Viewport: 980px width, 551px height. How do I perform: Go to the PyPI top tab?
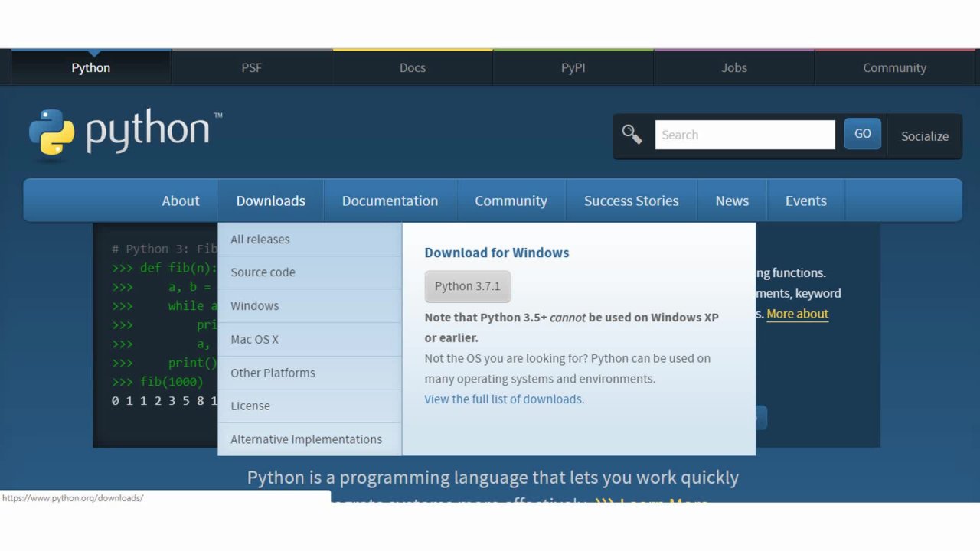(x=573, y=67)
